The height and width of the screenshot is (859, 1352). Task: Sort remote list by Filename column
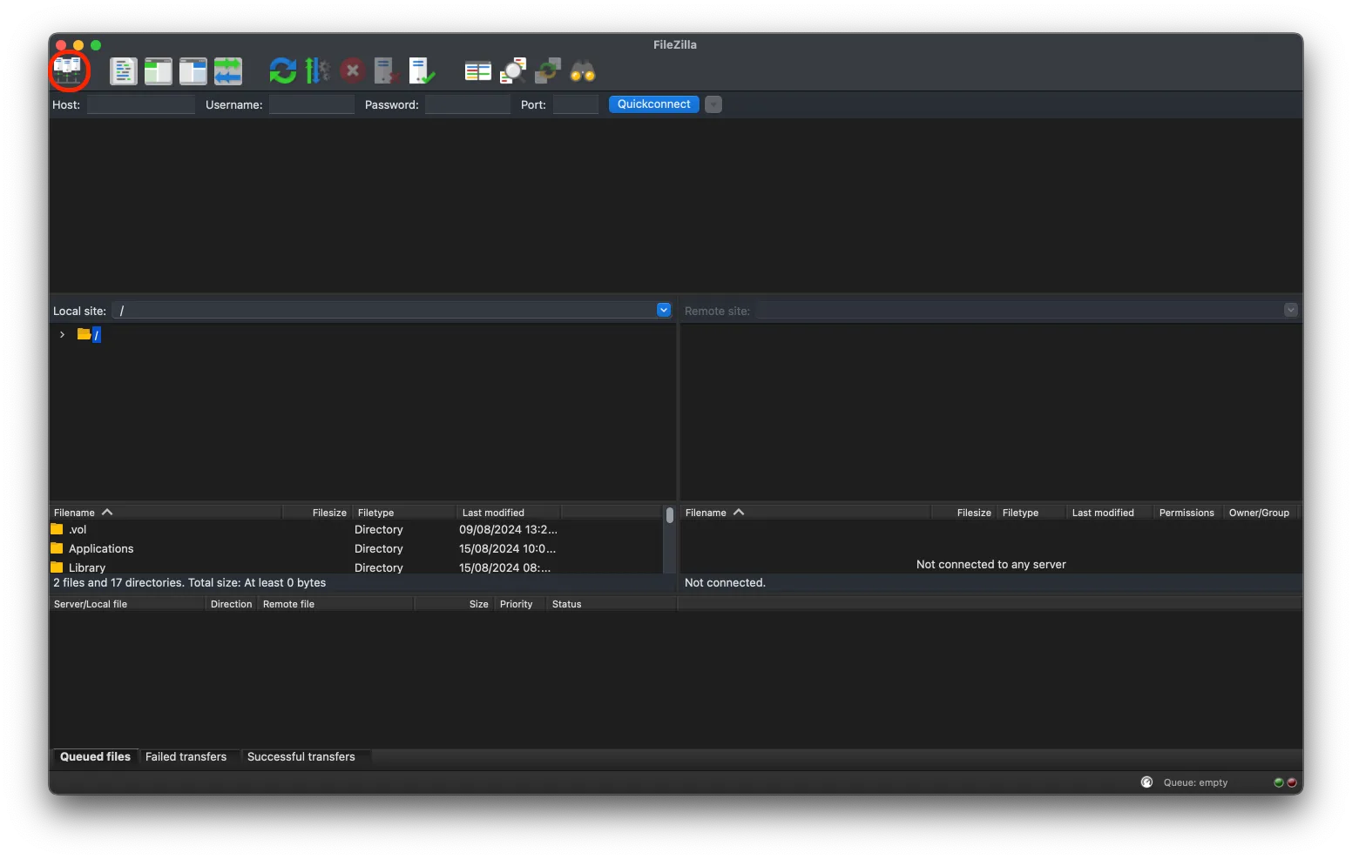[806, 513]
